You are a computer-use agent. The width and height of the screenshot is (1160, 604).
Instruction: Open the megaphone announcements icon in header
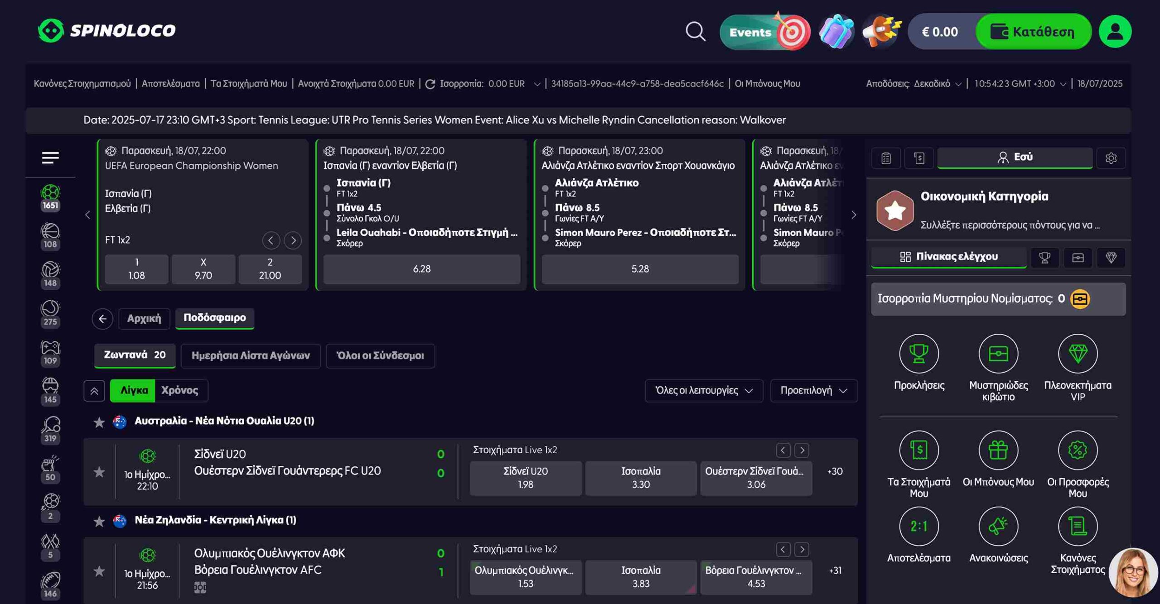881,32
